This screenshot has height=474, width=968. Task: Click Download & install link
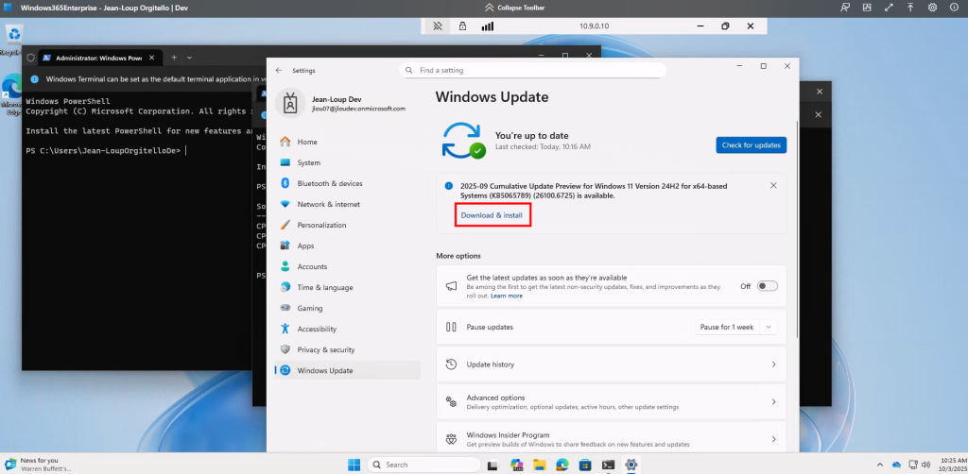[x=492, y=215]
